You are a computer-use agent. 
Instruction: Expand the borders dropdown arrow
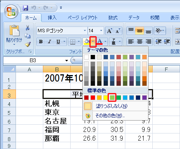coord(79,42)
